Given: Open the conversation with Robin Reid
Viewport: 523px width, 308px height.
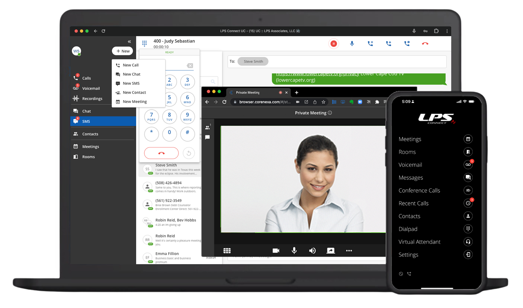Looking at the screenshot, I should [x=167, y=238].
